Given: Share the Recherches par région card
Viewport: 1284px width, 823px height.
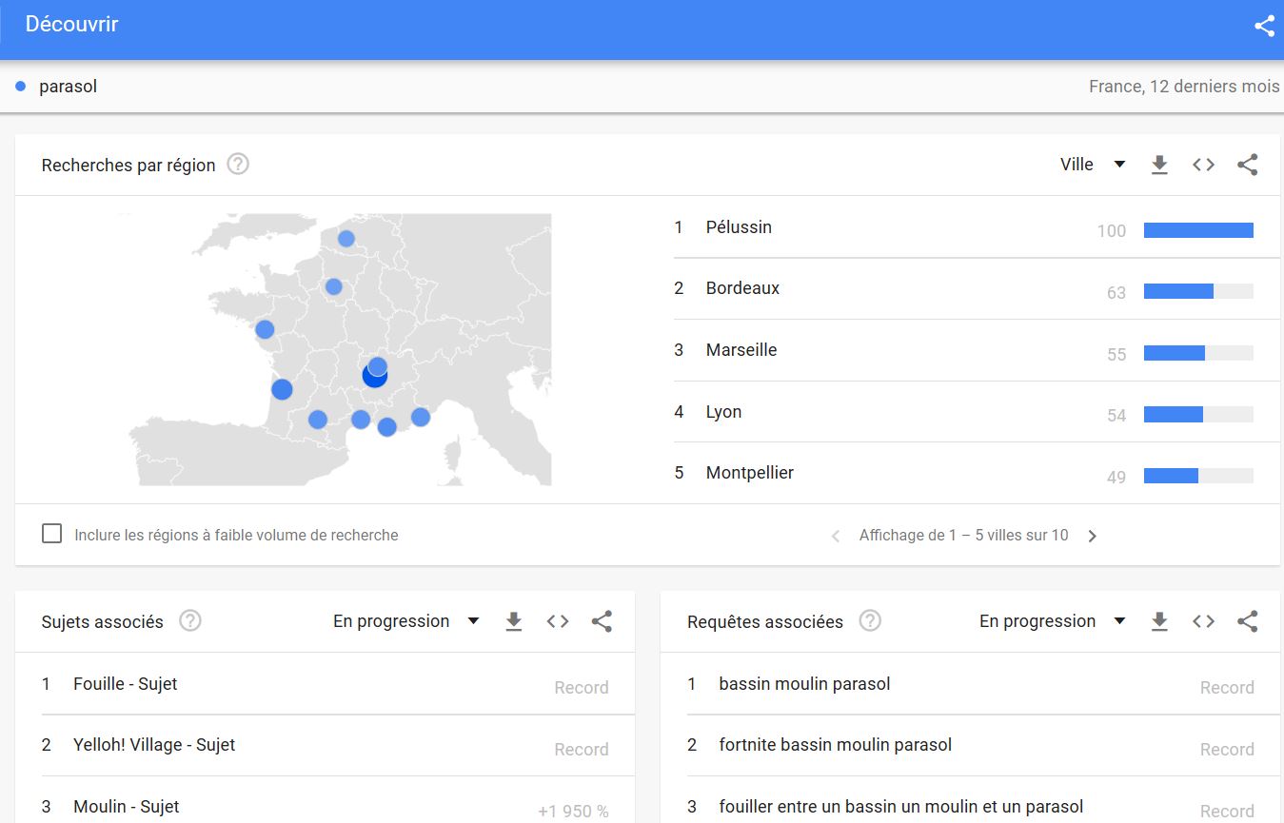Looking at the screenshot, I should click(x=1247, y=165).
